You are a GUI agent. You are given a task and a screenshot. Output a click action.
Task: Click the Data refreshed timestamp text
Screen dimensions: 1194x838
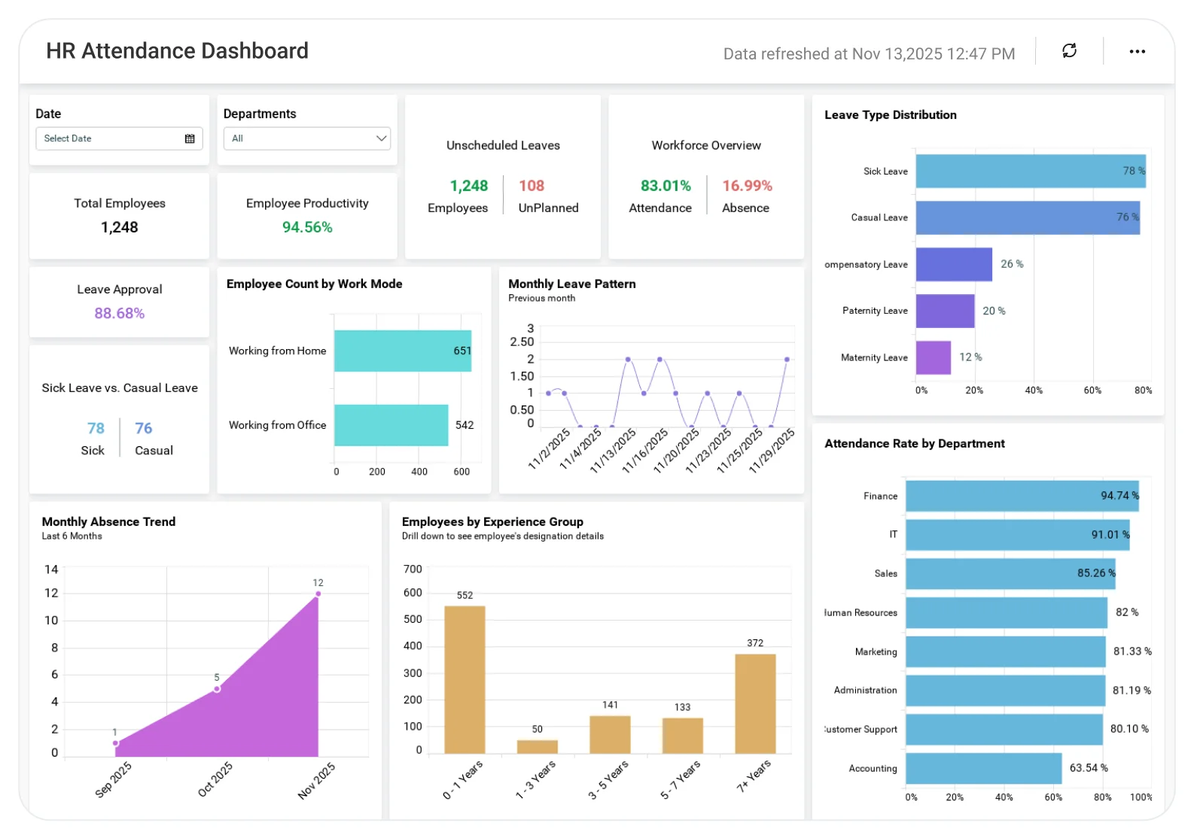tap(869, 54)
